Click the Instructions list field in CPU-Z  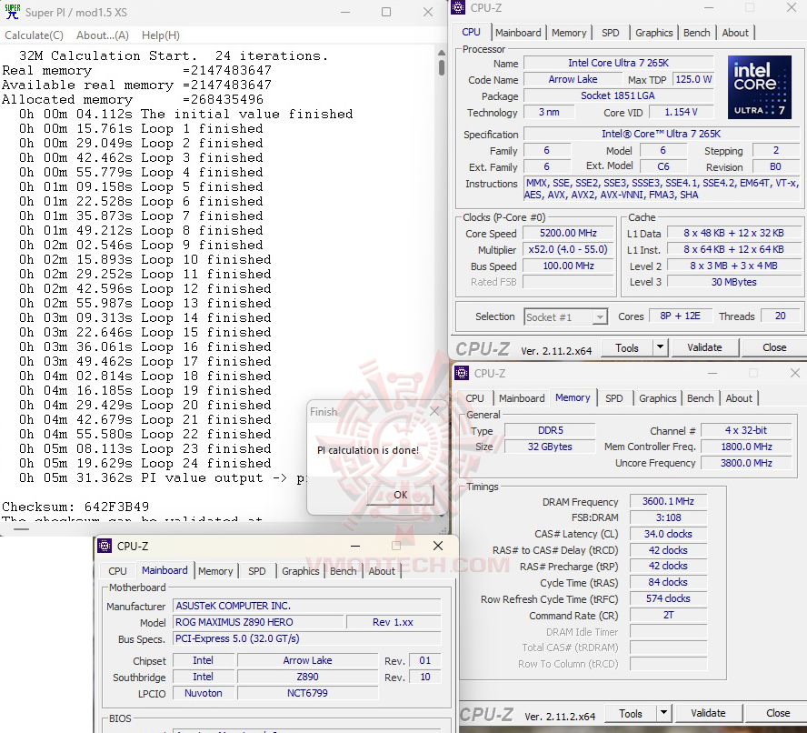[x=662, y=188]
